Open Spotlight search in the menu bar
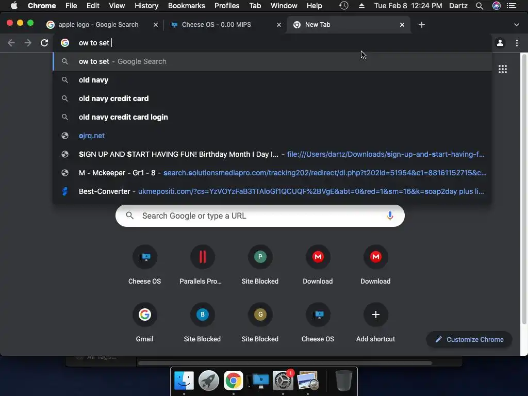Screen dimensions: 528x396 [480, 6]
